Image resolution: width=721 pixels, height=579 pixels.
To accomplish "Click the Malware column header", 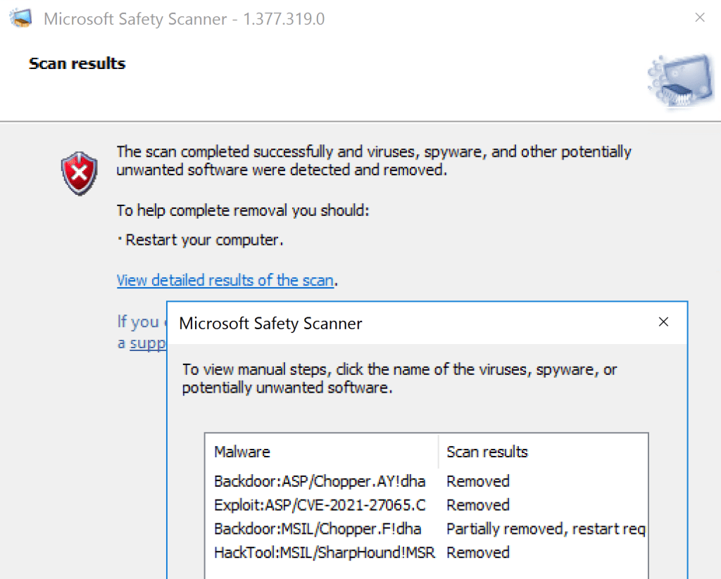I will point(242,452).
